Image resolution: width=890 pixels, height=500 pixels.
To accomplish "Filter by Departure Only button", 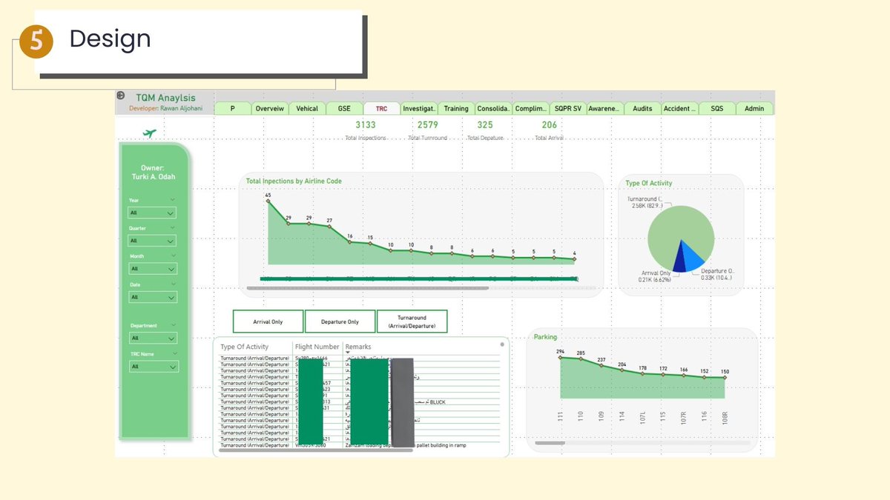I will coord(340,321).
